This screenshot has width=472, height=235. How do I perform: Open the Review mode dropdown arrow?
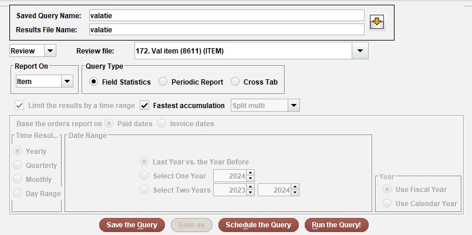click(x=50, y=51)
